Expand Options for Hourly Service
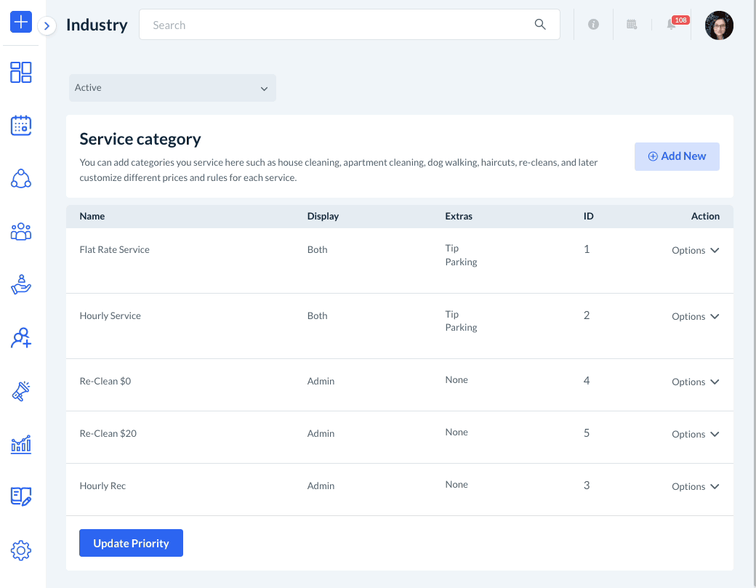 pos(695,316)
